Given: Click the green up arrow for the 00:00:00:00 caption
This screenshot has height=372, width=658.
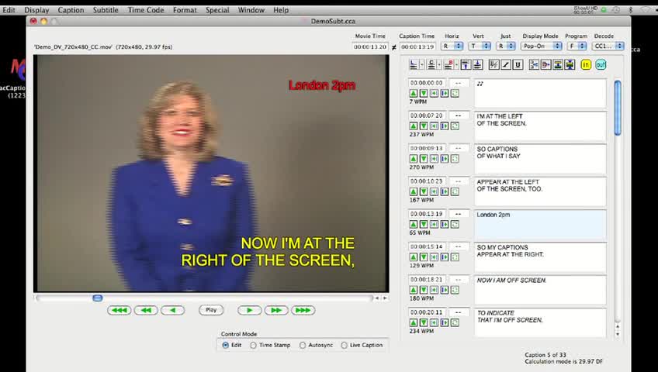Looking at the screenshot, I should click(414, 94).
